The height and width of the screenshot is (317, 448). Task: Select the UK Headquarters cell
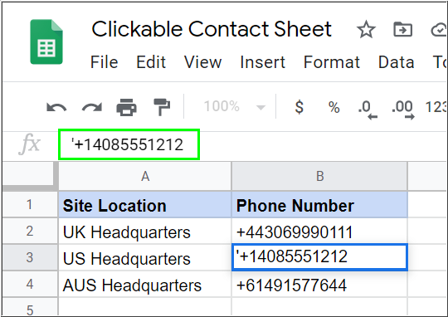pos(145,232)
